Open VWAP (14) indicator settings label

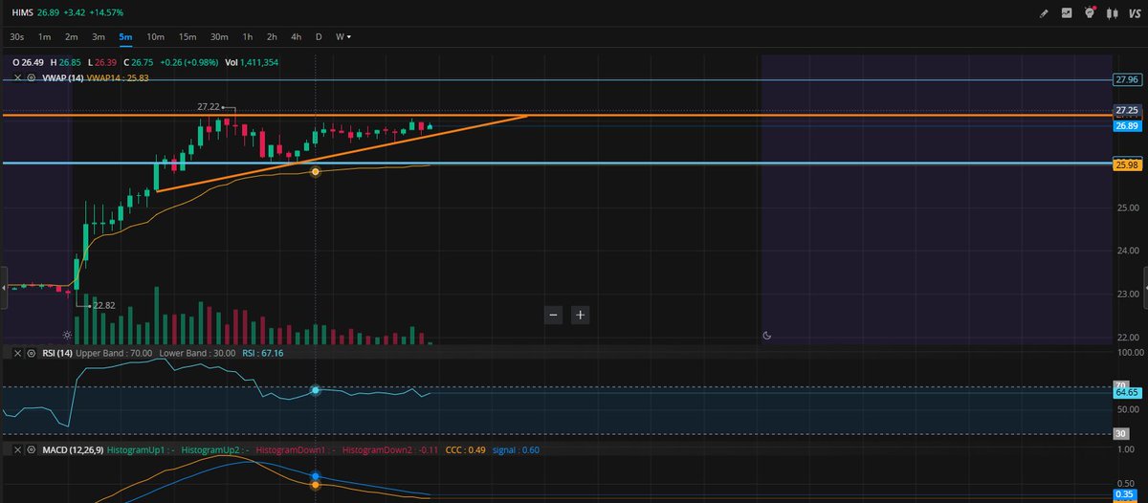coord(62,77)
